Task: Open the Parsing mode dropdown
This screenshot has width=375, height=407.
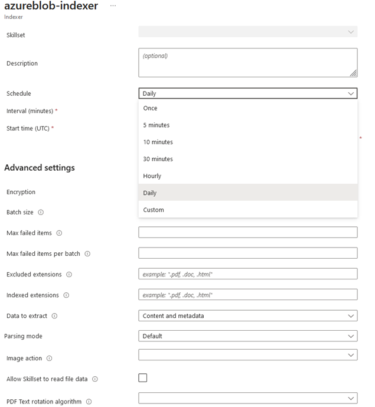Action: click(247, 336)
